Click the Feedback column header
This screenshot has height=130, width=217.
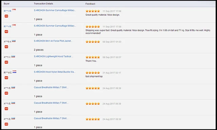tap(91, 4)
